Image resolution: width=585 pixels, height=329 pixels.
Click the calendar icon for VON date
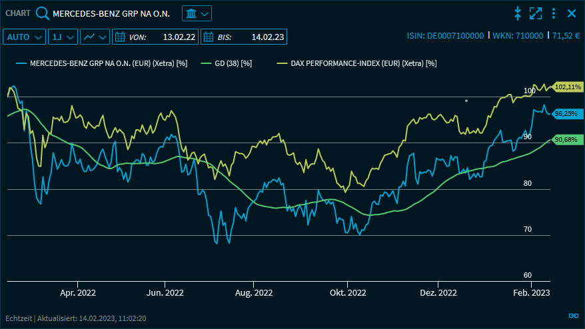[x=120, y=37]
